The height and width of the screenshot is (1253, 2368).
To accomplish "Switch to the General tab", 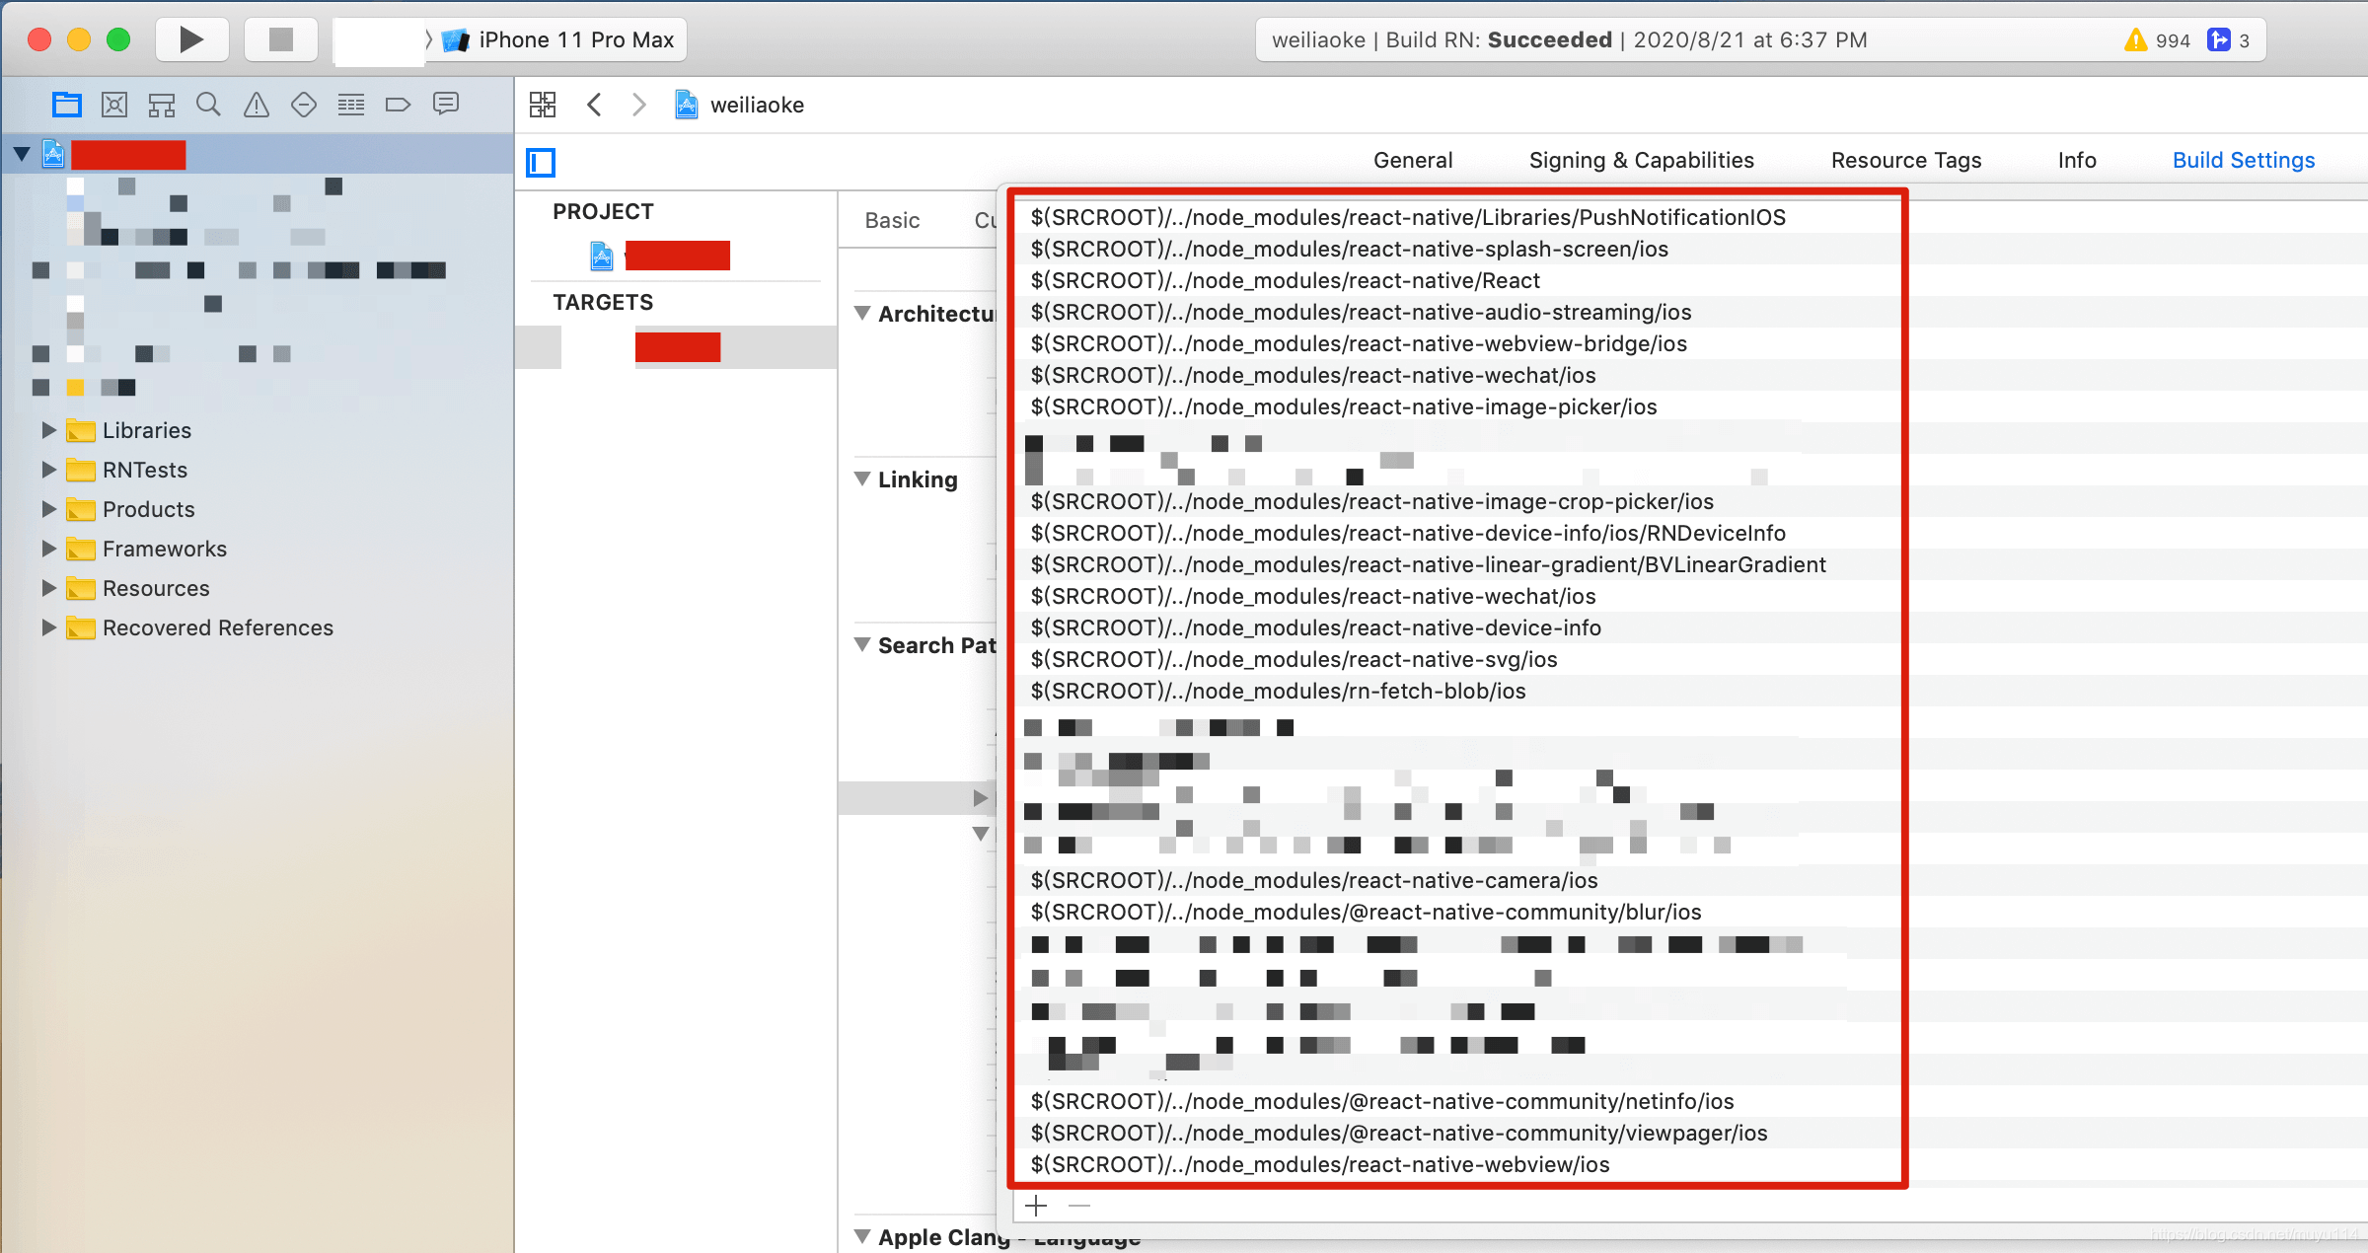I will point(1412,160).
